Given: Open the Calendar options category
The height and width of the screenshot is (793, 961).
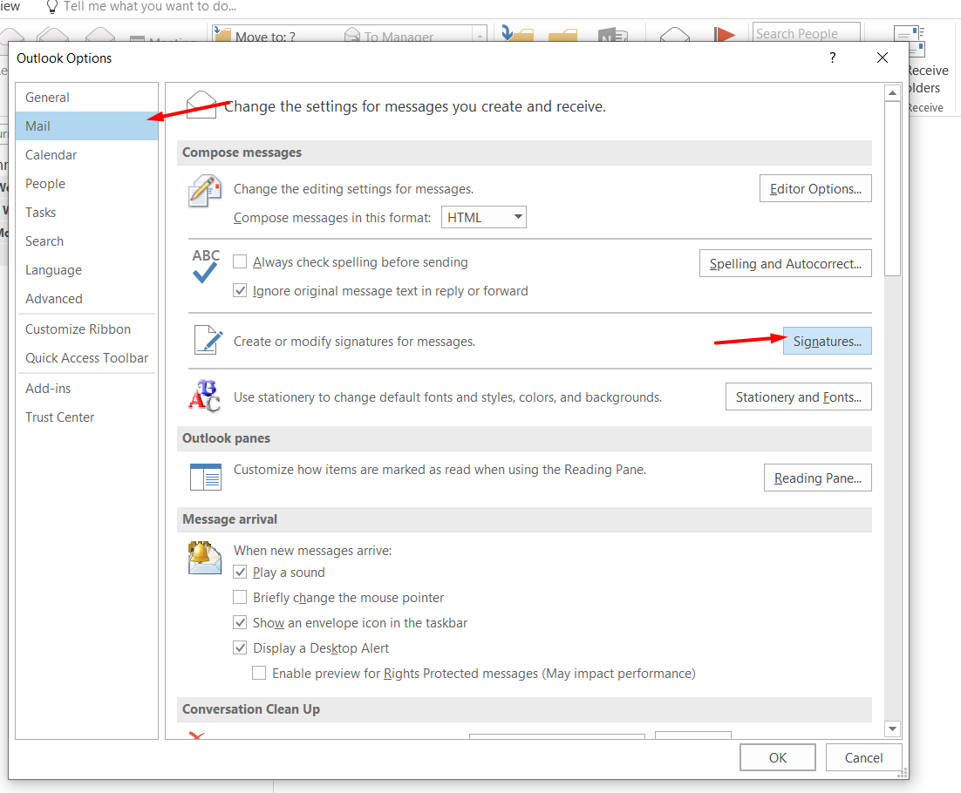Looking at the screenshot, I should (x=86, y=155).
